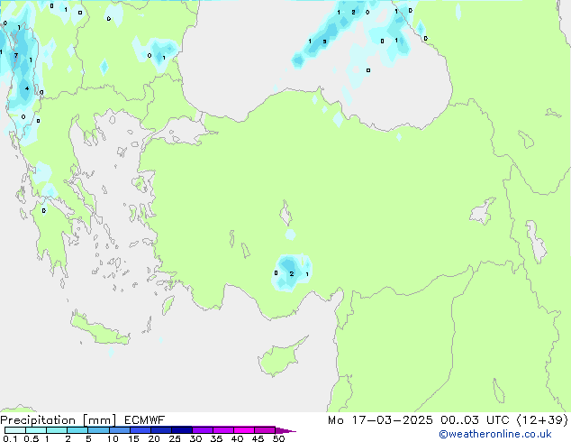
Task: Click the 15–20 mm legend color swatch
Action: click(x=140, y=430)
